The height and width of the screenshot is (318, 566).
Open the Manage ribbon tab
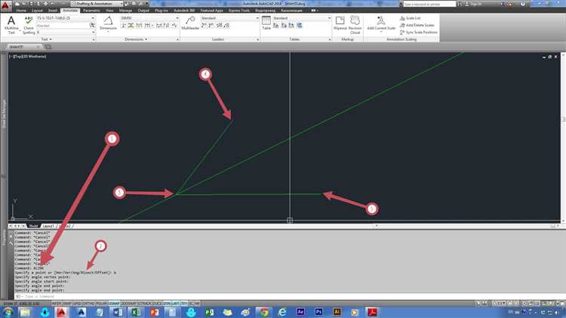click(125, 11)
